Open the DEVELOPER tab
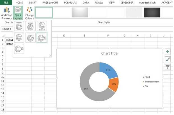 (x=127, y=3)
